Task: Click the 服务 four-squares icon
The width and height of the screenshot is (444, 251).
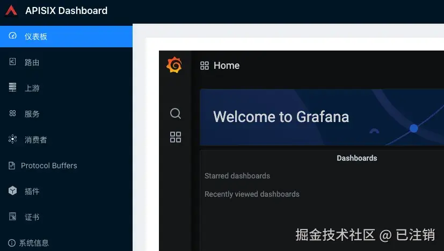Action: (12, 113)
